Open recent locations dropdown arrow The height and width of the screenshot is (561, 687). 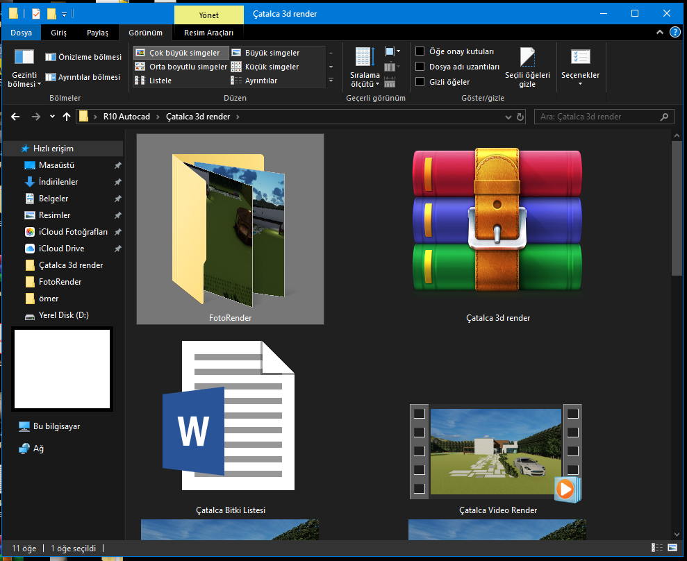[x=52, y=117]
